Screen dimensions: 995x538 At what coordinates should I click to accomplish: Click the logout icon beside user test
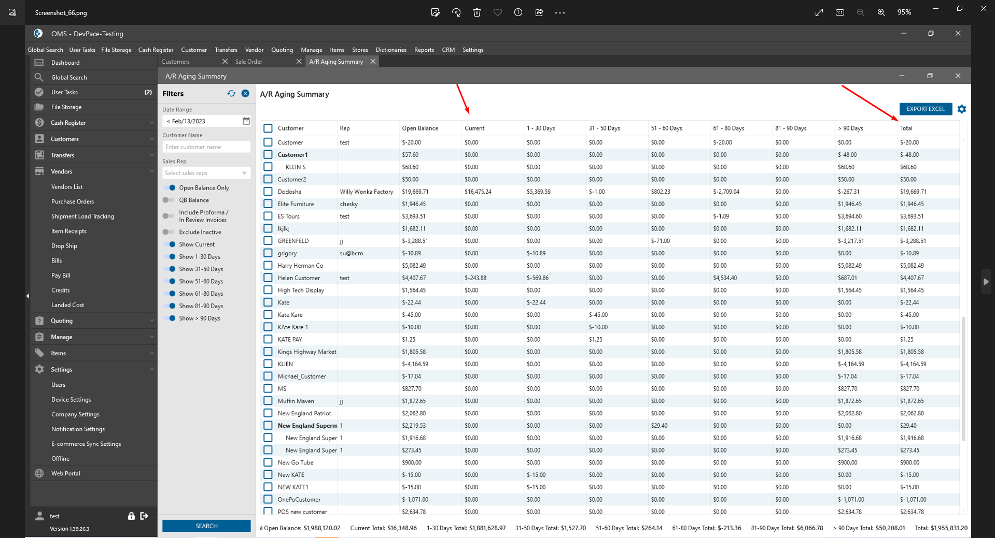[144, 516]
